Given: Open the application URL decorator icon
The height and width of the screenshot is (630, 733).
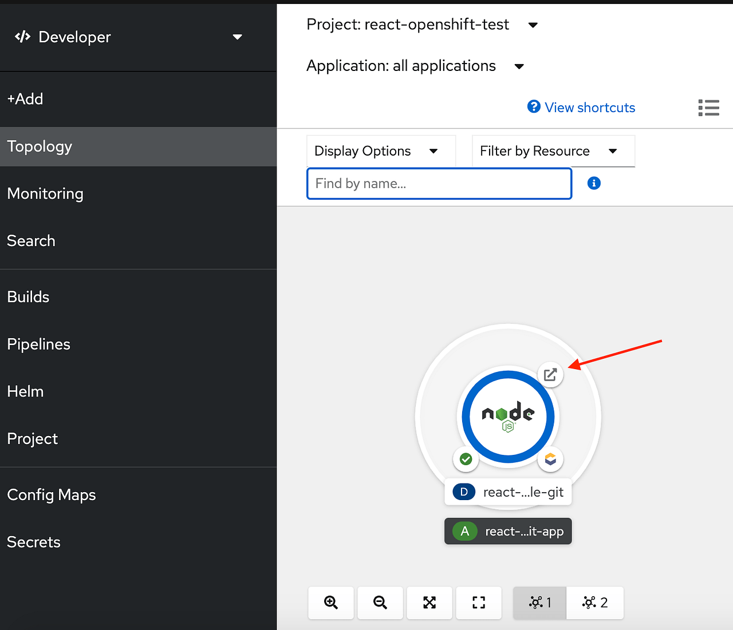Looking at the screenshot, I should click(x=550, y=375).
